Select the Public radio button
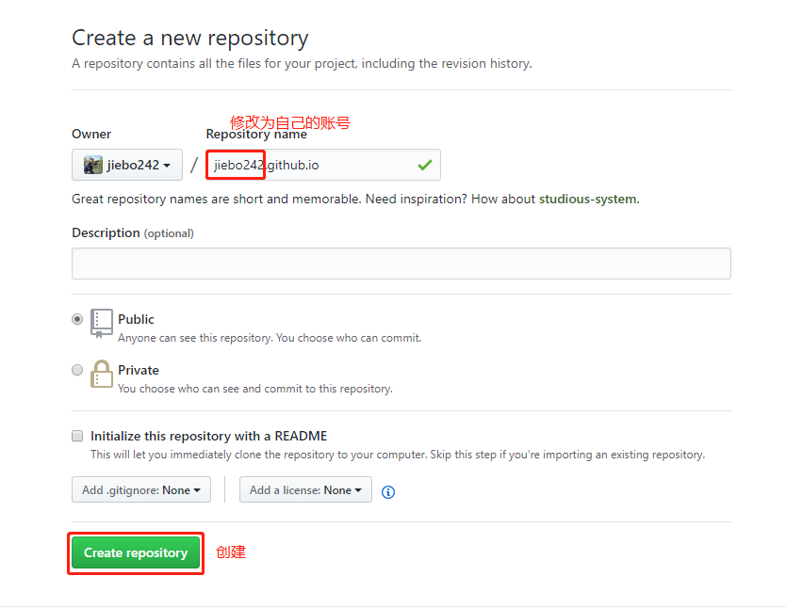The image size is (786, 608). coord(77,319)
